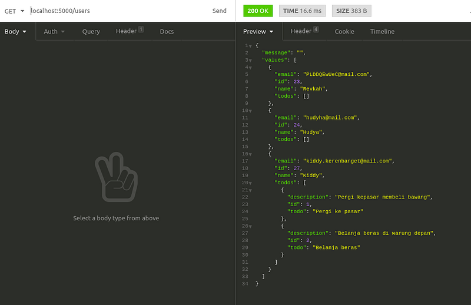
Task: Click "Belanja beras di warung depan" description
Action: 384,233
